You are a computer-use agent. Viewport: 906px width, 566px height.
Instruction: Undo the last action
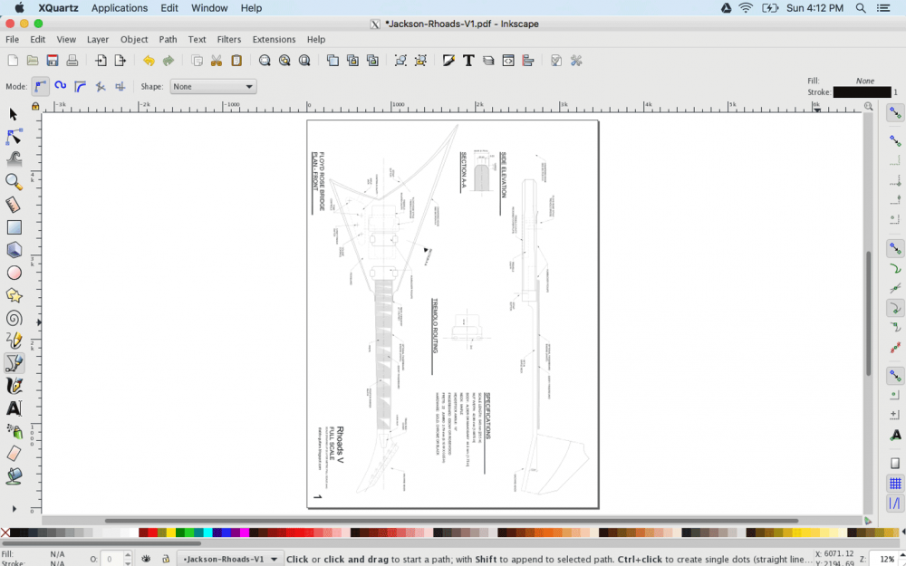point(148,61)
